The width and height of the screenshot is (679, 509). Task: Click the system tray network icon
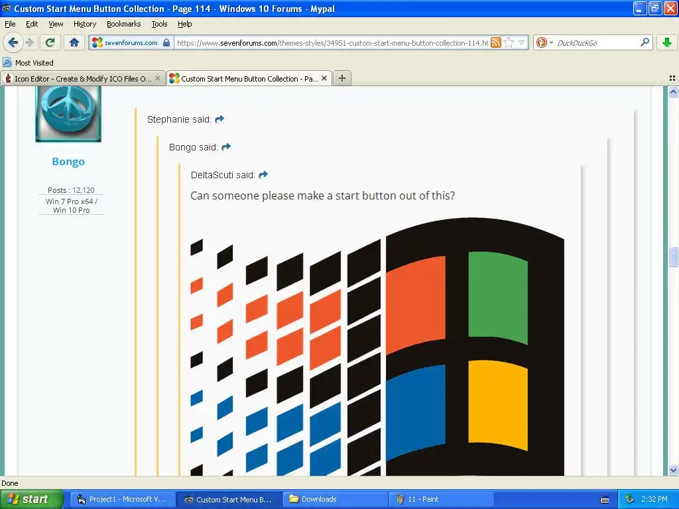630,499
